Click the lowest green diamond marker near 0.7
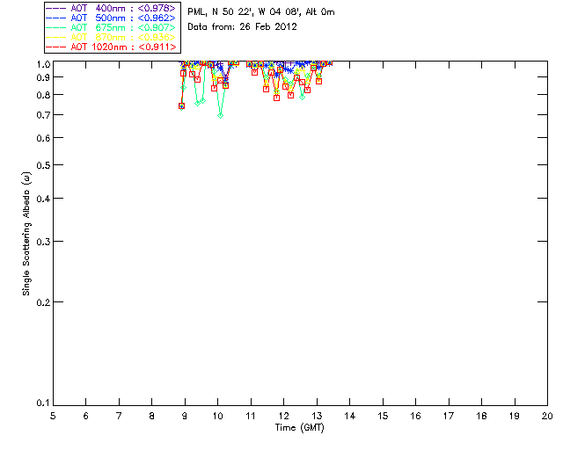Screen dimensions: 563x450 [220, 115]
